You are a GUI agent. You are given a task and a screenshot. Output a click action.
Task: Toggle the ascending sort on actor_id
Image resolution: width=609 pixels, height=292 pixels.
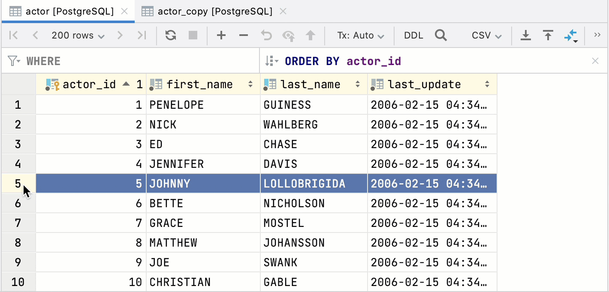(x=127, y=84)
